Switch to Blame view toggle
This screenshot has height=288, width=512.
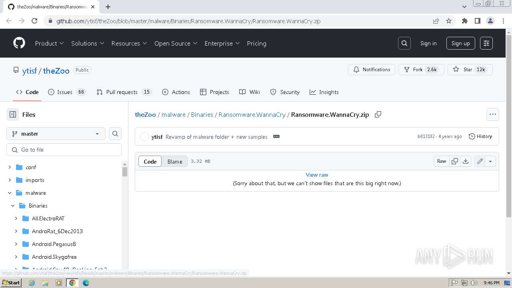pos(175,161)
